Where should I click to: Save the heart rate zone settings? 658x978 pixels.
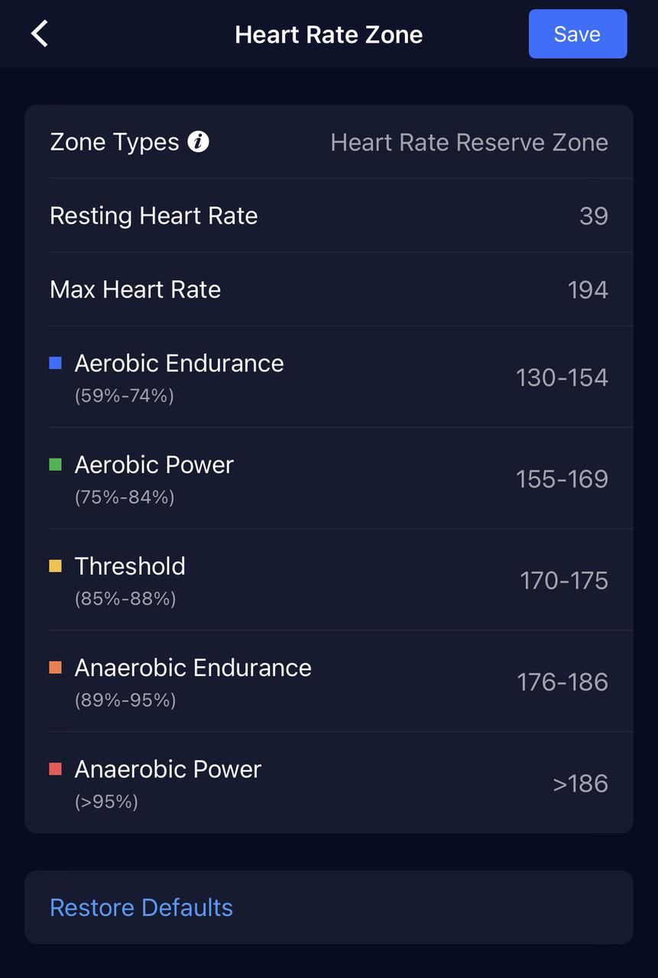click(577, 34)
